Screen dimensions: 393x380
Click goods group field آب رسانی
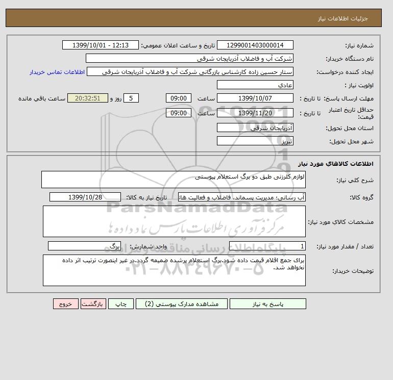pyautogui.click(x=242, y=197)
